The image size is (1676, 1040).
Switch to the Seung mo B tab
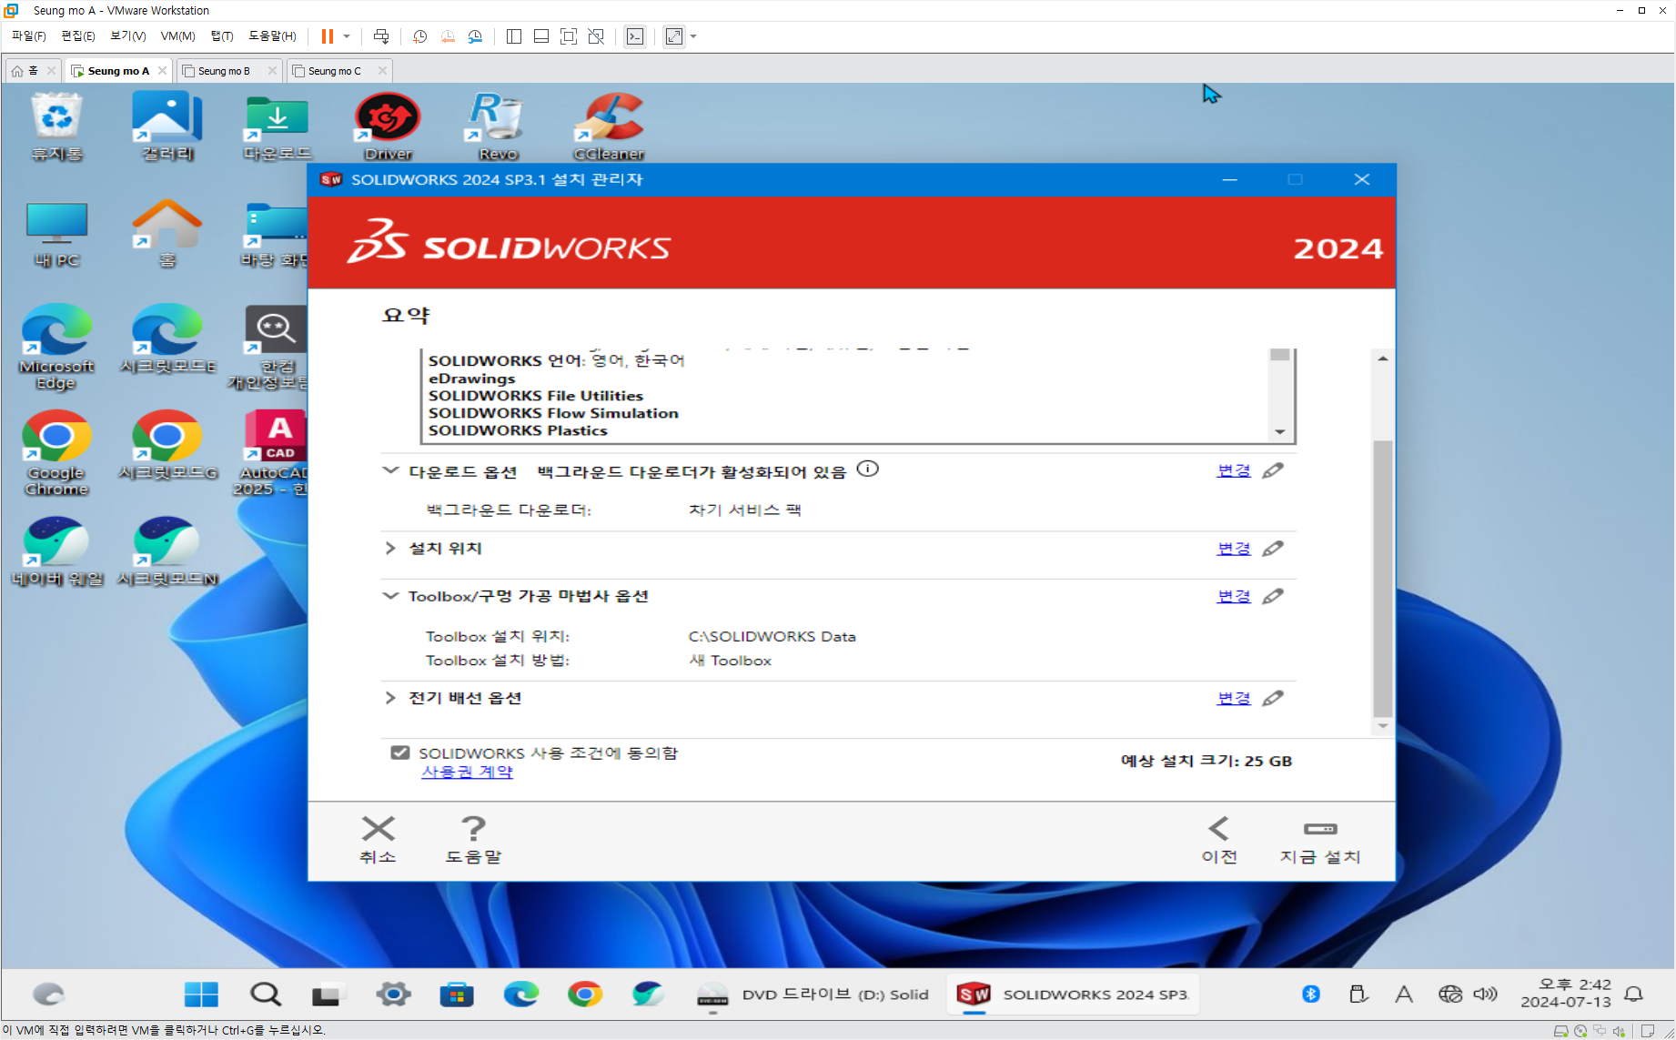pyautogui.click(x=224, y=71)
